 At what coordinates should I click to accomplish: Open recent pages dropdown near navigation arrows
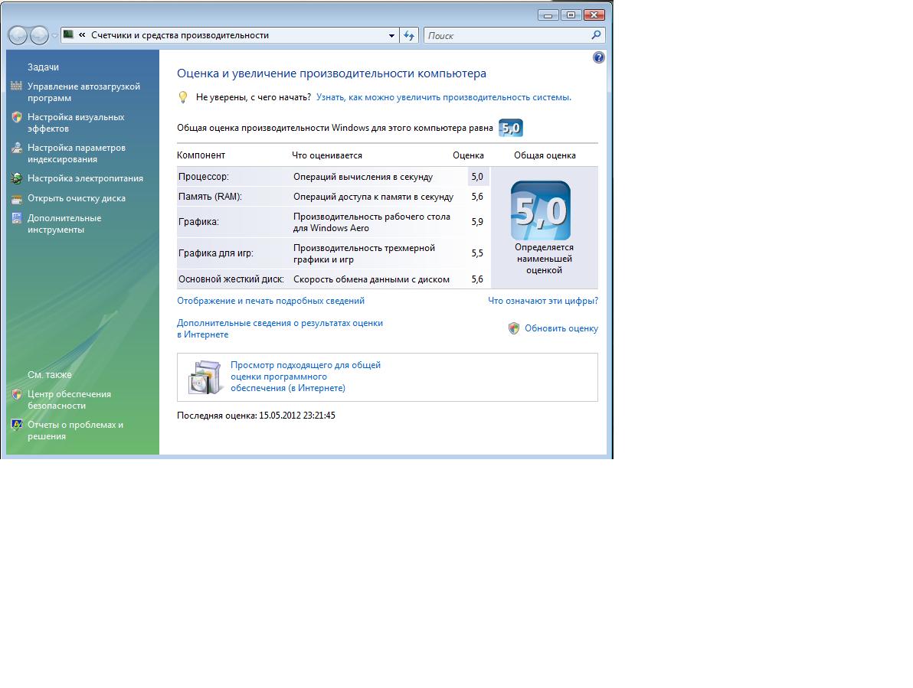click(x=54, y=36)
